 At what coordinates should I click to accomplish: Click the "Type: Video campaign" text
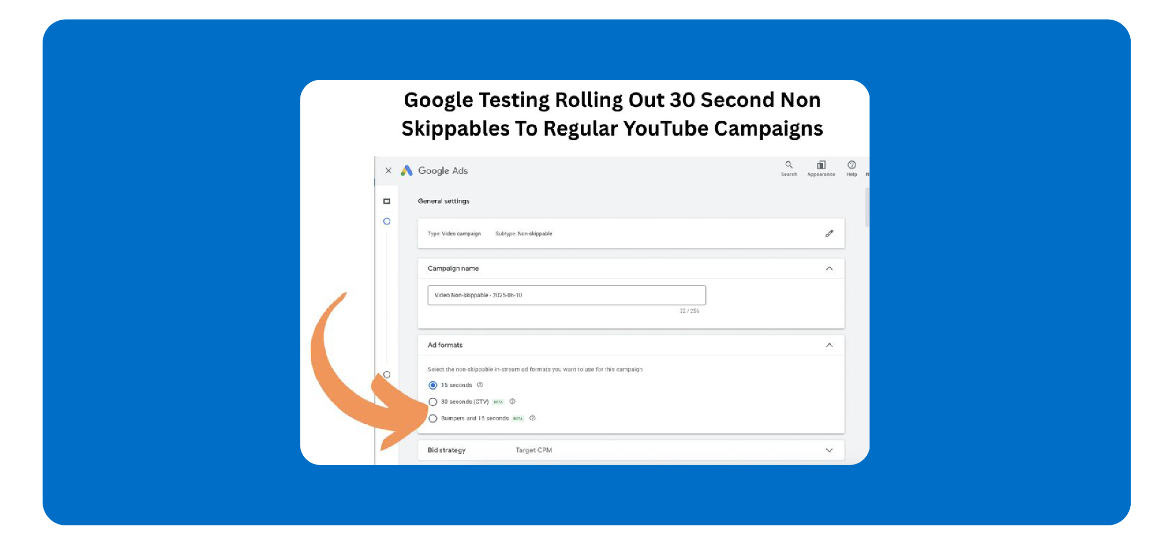[454, 233]
